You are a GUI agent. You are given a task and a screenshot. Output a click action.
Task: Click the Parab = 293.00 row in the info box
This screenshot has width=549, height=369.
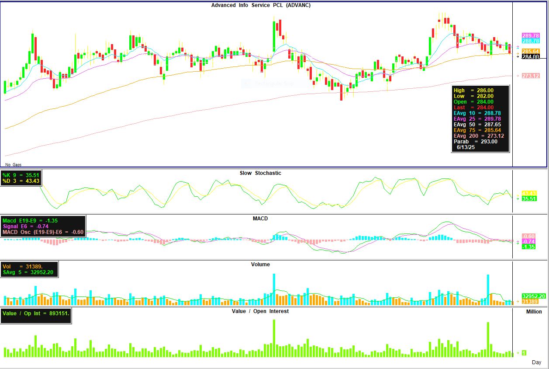point(475,142)
